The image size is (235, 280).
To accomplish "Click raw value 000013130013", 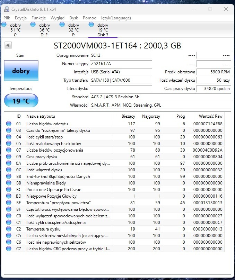I will 208,203.
